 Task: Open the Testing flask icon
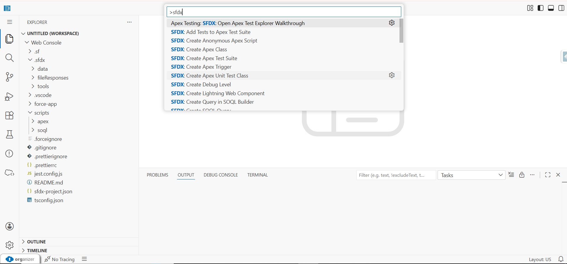(x=9, y=134)
